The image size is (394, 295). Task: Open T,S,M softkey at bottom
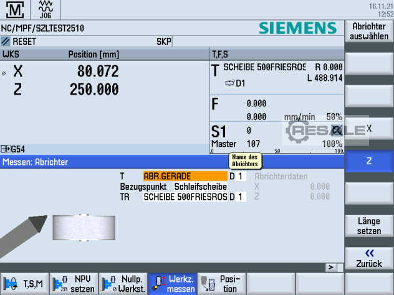coord(24,284)
